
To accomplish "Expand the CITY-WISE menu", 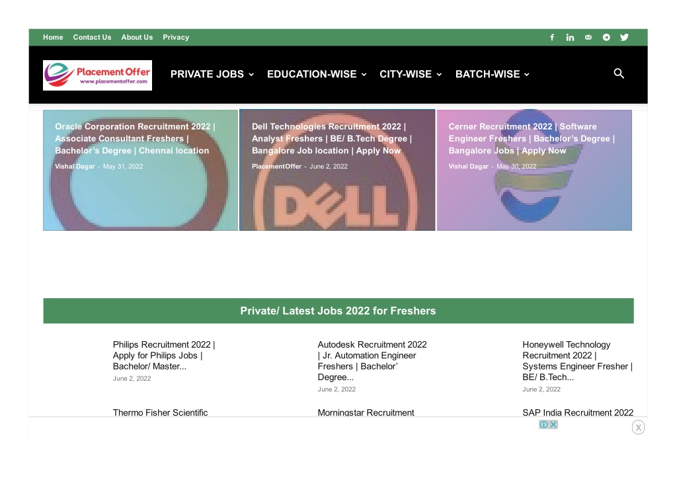I will point(411,74).
